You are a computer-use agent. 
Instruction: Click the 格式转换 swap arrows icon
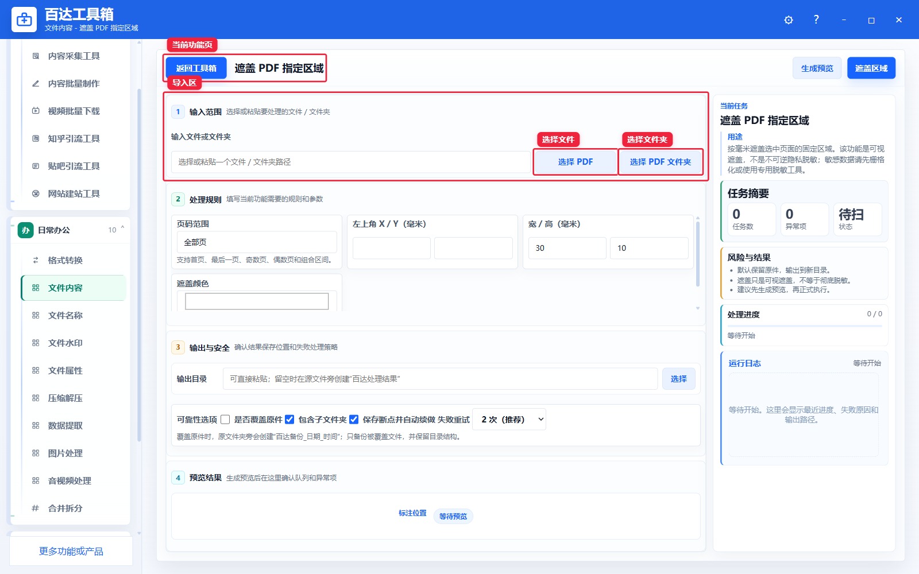36,260
